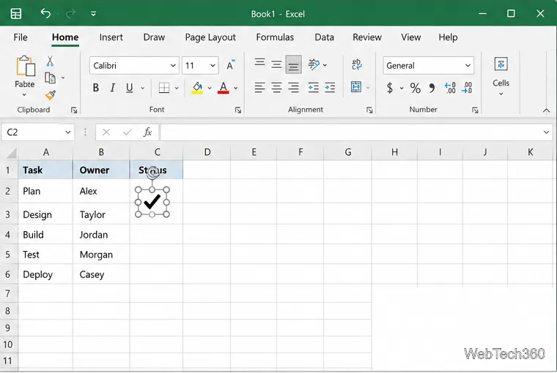Click the Comma Style icon
The height and width of the screenshot is (373, 557).
[432, 88]
